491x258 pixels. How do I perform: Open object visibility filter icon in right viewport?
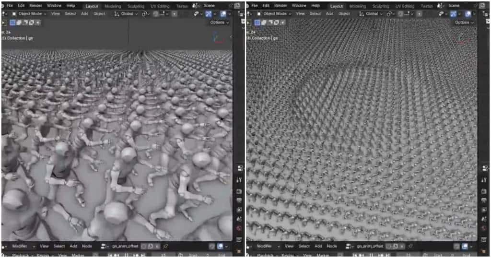point(441,14)
